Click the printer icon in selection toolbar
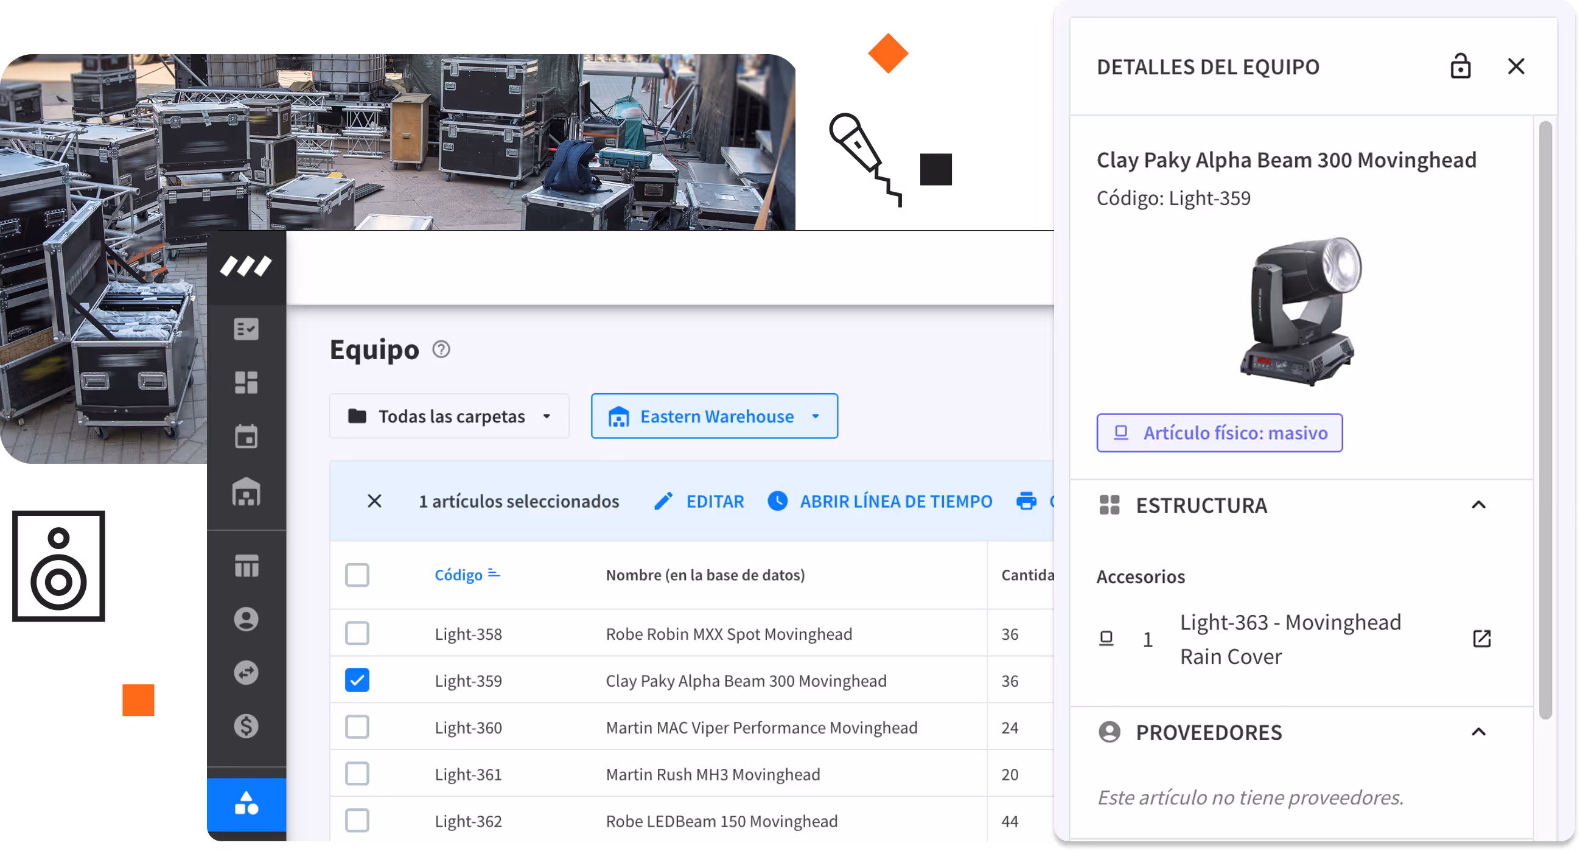Viewport: 1580px width, 851px height. [x=1026, y=501]
